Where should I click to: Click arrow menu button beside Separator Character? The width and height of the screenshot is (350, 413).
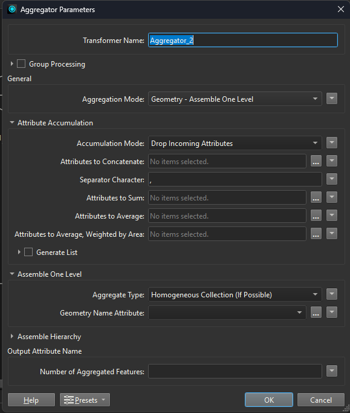click(x=332, y=179)
